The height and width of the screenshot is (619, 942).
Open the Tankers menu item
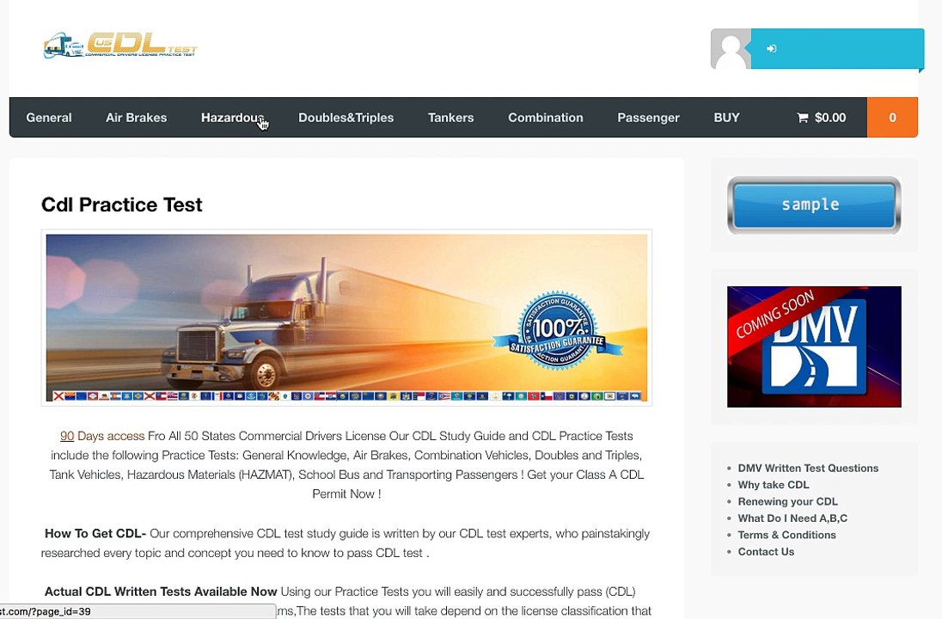[450, 118]
